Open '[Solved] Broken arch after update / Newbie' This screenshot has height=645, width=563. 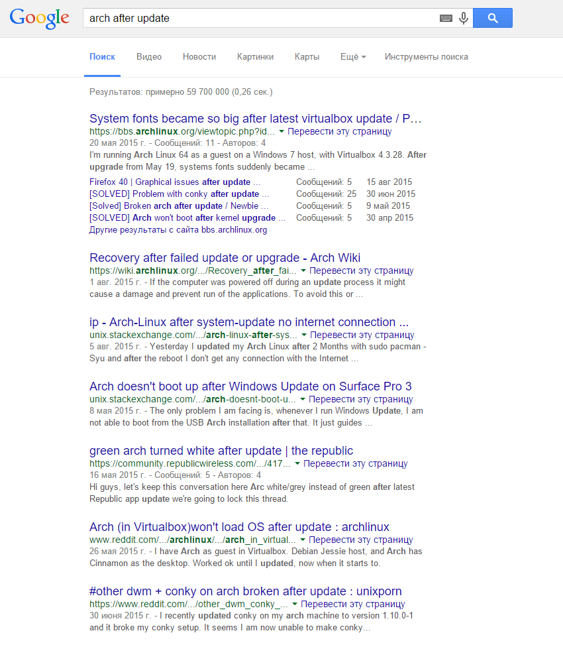tap(179, 205)
